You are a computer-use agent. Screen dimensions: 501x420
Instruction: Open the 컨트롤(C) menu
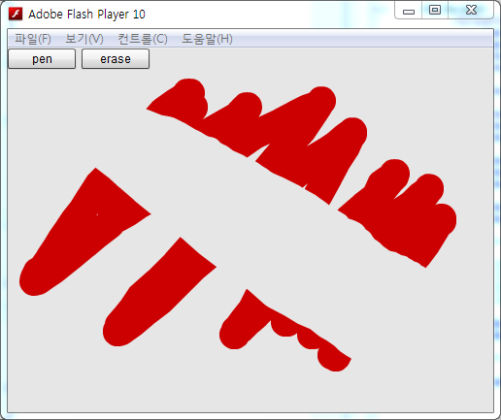coord(143,39)
